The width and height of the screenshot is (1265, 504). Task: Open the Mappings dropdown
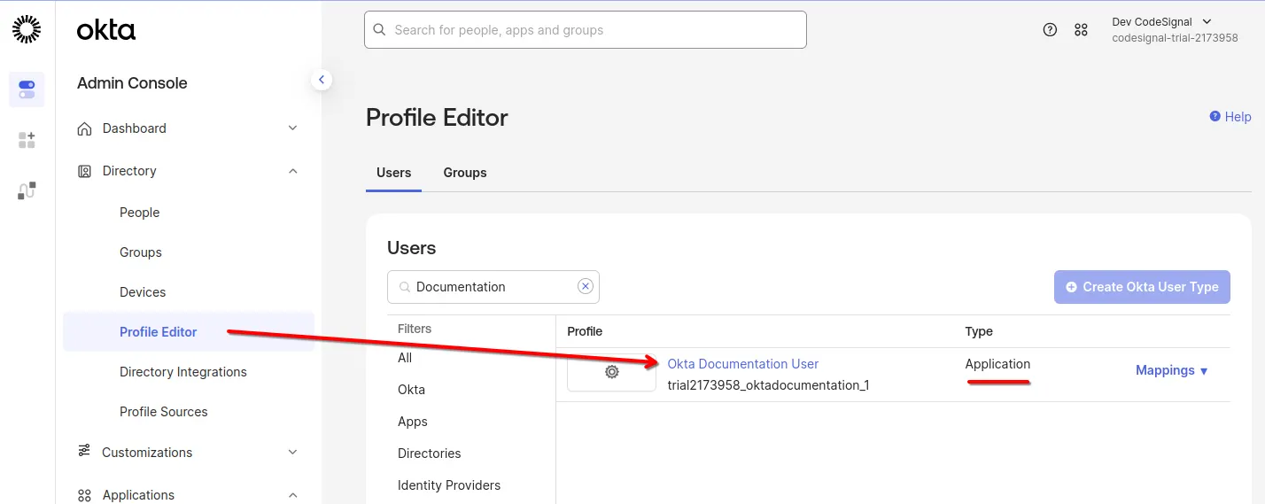(1172, 370)
